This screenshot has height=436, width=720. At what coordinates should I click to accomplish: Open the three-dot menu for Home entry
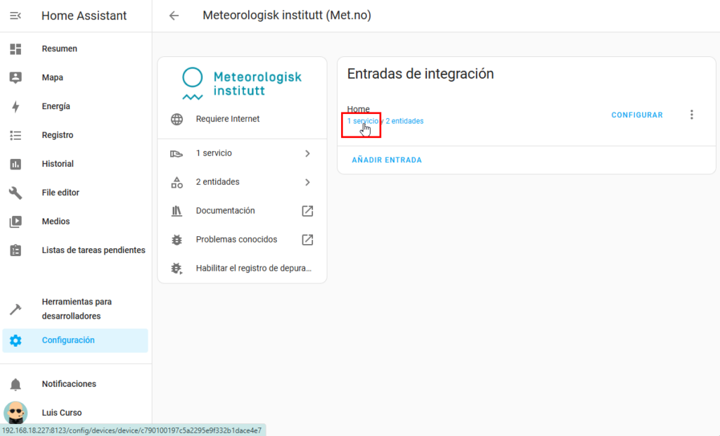click(691, 115)
